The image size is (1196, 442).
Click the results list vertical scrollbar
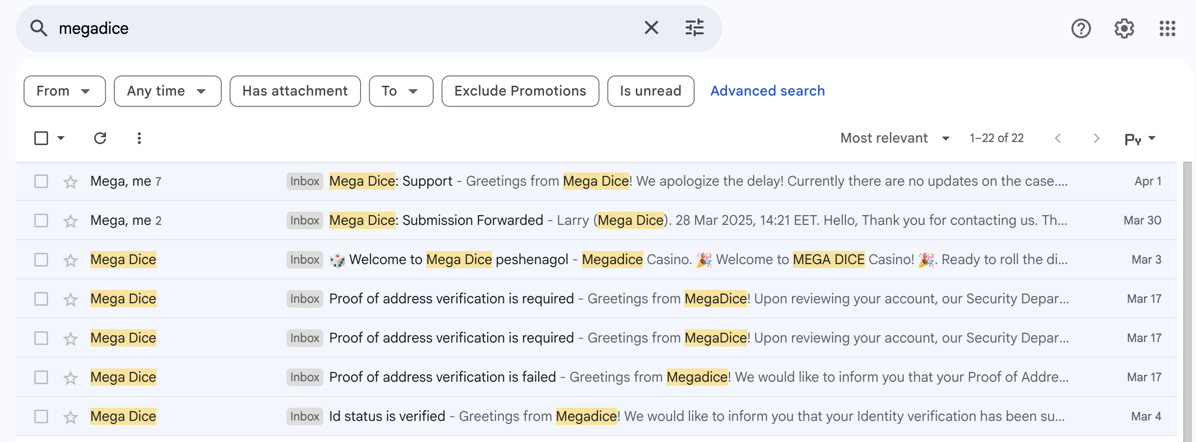(x=1187, y=302)
